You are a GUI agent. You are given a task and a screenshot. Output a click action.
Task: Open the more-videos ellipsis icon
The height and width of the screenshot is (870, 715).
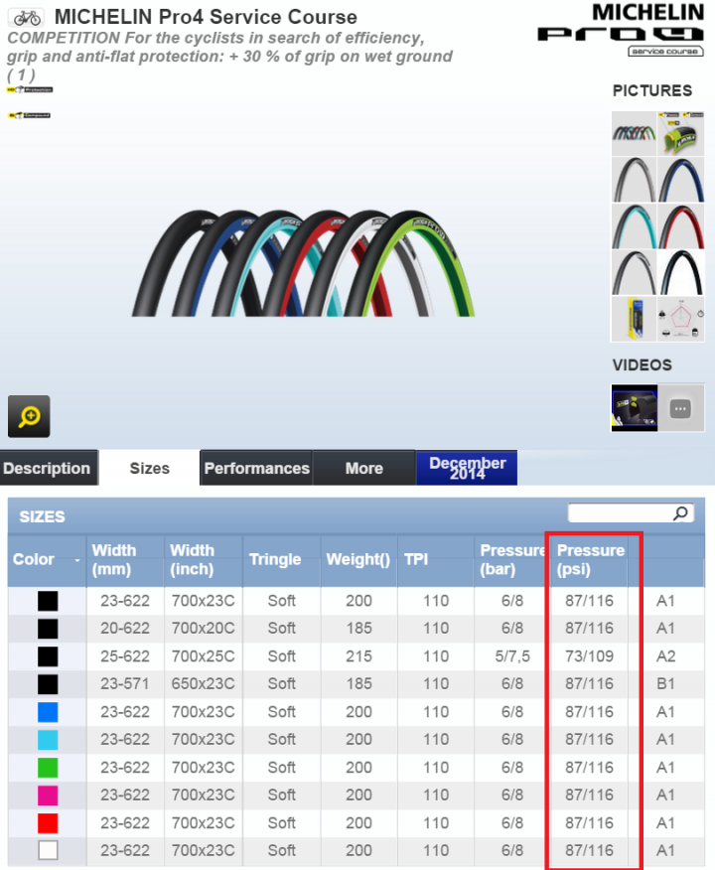680,409
